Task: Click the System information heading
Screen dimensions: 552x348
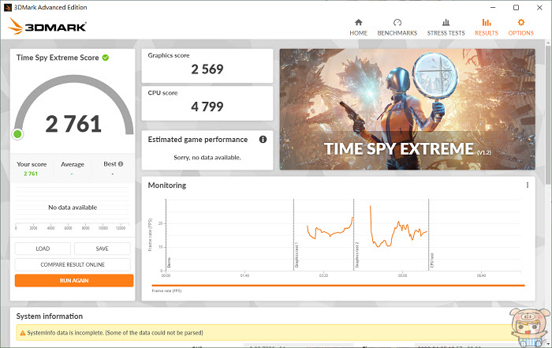Action: click(50, 316)
